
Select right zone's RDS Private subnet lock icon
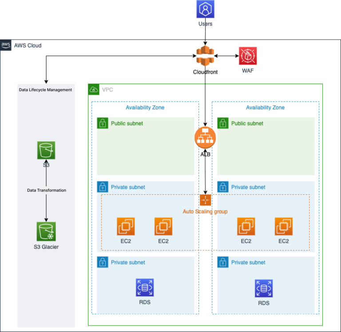click(x=223, y=262)
